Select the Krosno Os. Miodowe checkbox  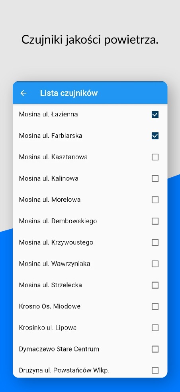155,306
